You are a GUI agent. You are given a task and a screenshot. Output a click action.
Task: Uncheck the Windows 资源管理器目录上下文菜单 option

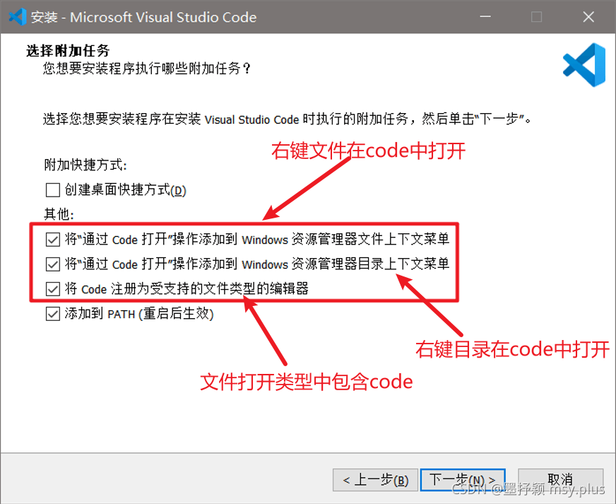coord(53,264)
